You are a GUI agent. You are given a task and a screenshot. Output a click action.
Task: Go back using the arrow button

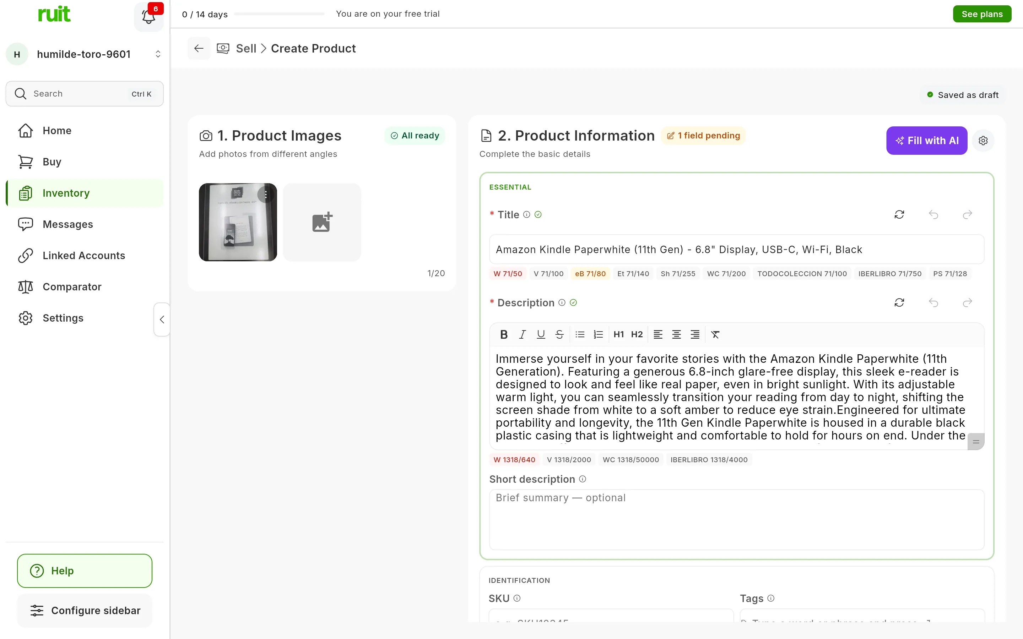point(199,49)
